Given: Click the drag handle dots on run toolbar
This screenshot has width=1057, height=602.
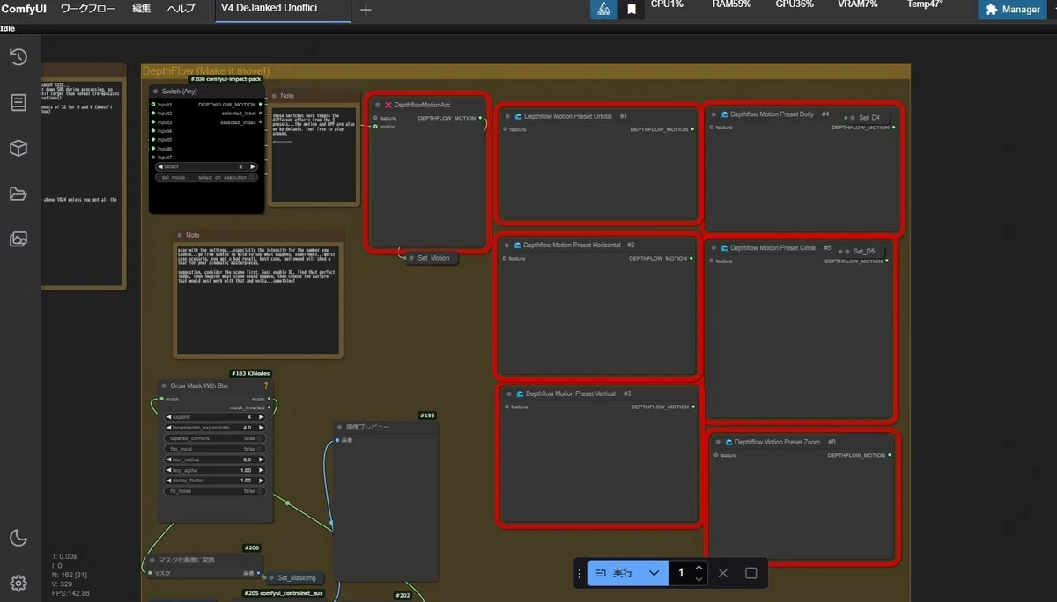Looking at the screenshot, I should click(x=579, y=573).
